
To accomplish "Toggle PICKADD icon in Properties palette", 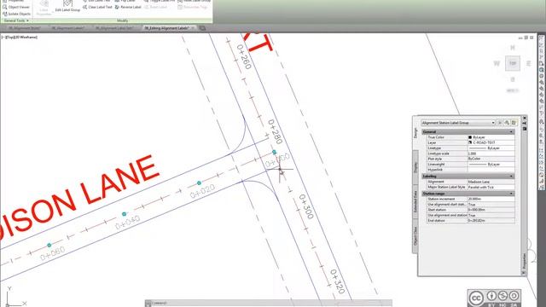I will [500, 123].
